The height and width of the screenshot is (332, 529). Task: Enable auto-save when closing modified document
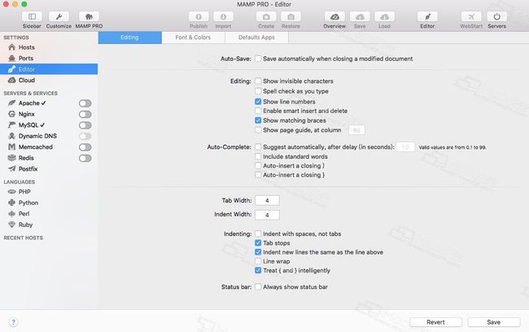(x=258, y=59)
